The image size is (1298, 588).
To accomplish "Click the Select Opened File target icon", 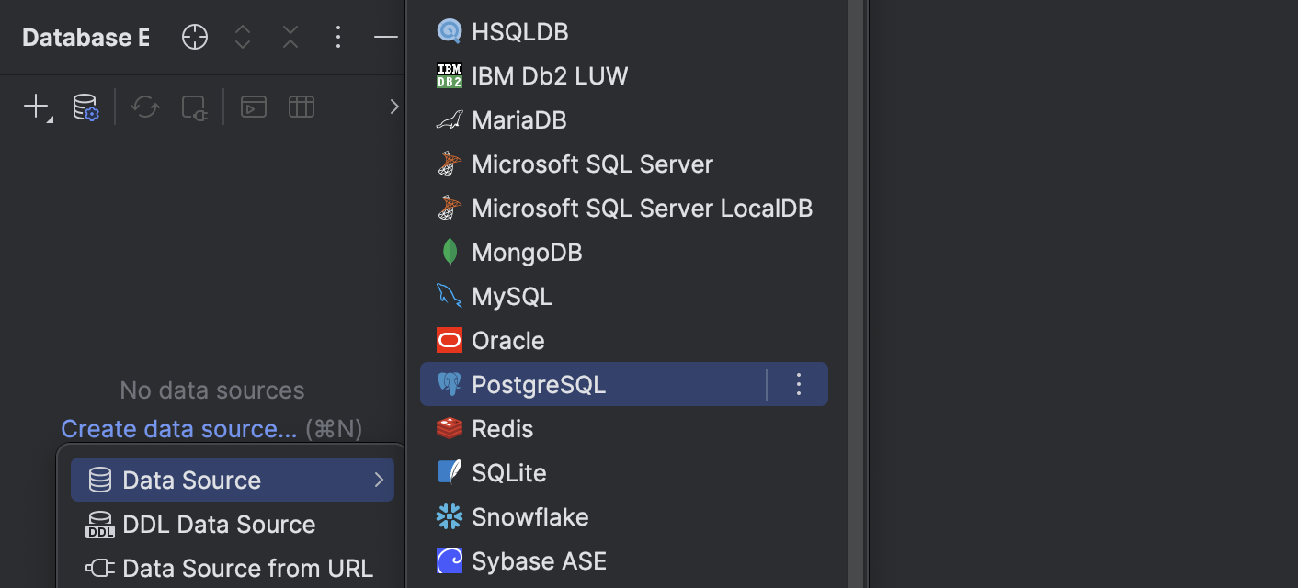I will point(195,37).
